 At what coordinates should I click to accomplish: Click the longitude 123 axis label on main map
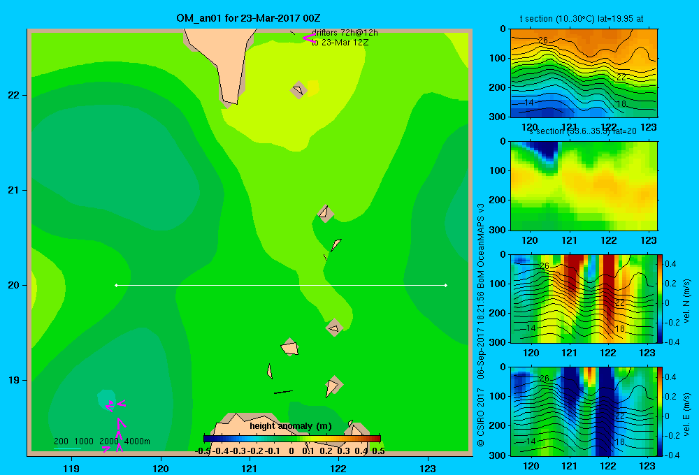(x=428, y=468)
